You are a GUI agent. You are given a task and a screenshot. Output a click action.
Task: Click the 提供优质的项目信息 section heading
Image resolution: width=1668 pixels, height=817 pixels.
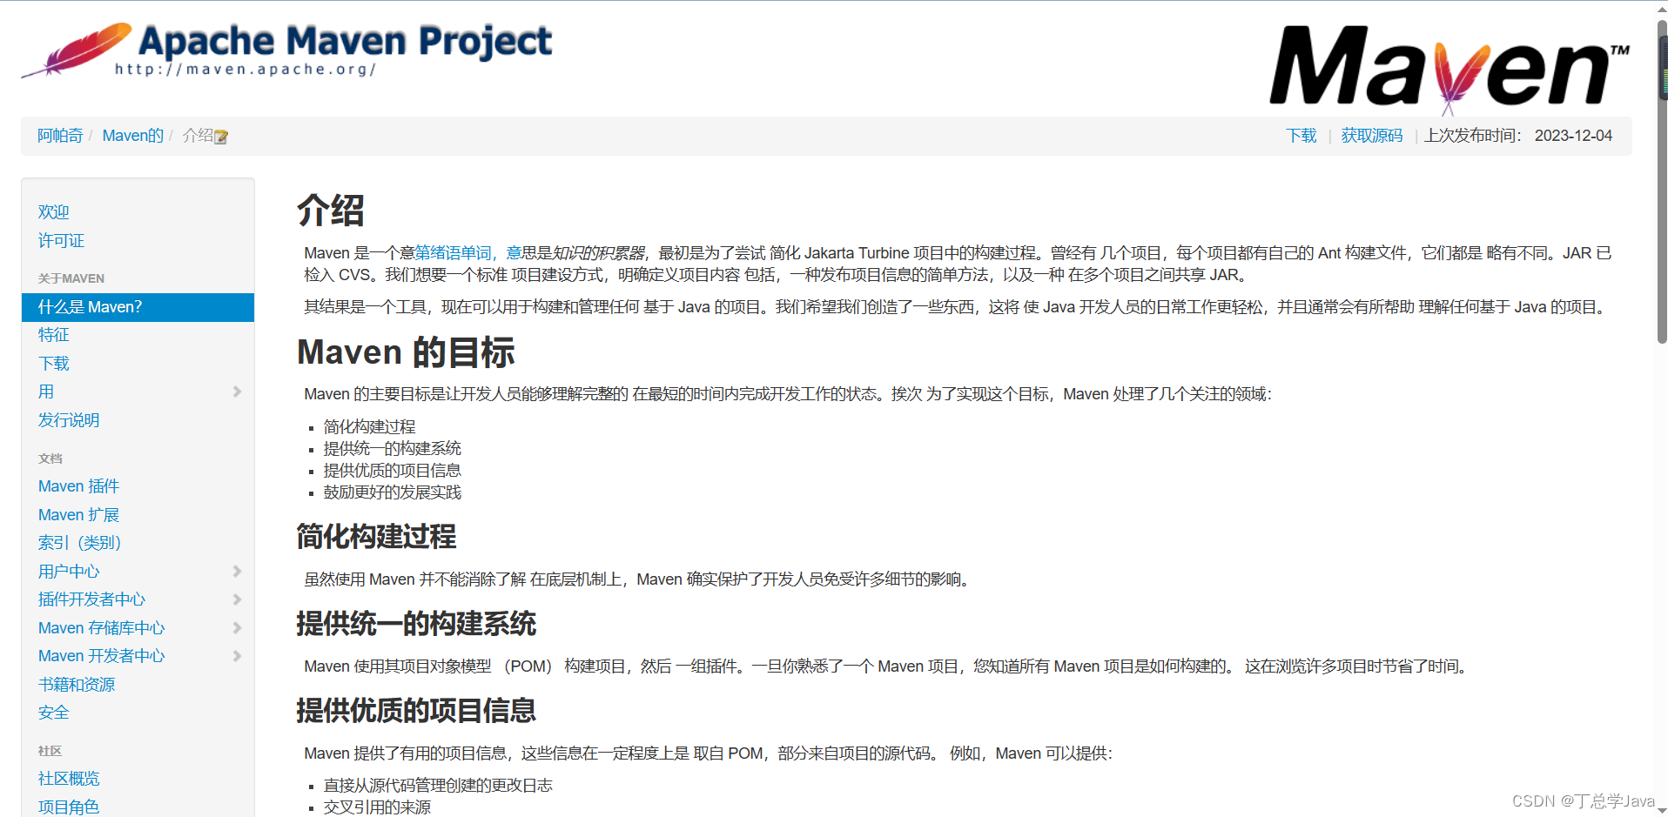(x=416, y=711)
